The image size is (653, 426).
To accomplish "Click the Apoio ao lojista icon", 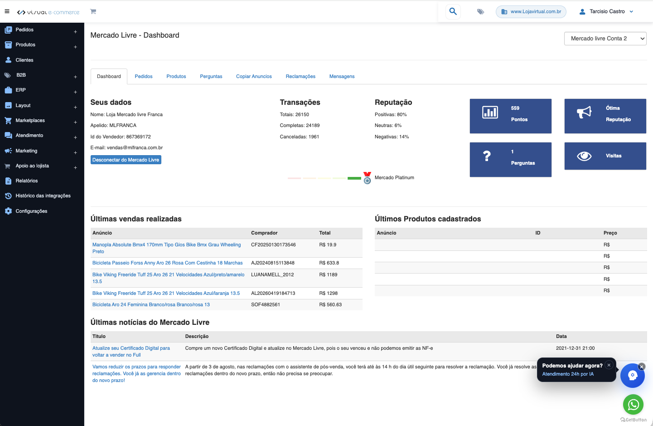I will click(x=7, y=166).
